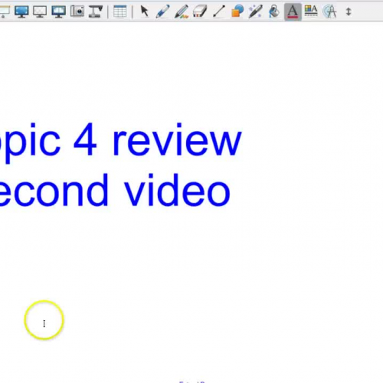The height and width of the screenshot is (383, 383).
Task: Choose the Fill paint bucket tool
Action: point(274,11)
